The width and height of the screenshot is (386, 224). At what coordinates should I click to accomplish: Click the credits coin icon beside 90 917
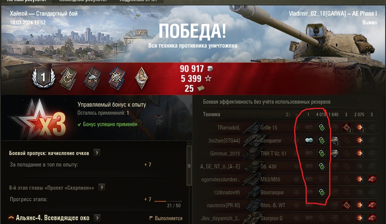tap(210, 69)
